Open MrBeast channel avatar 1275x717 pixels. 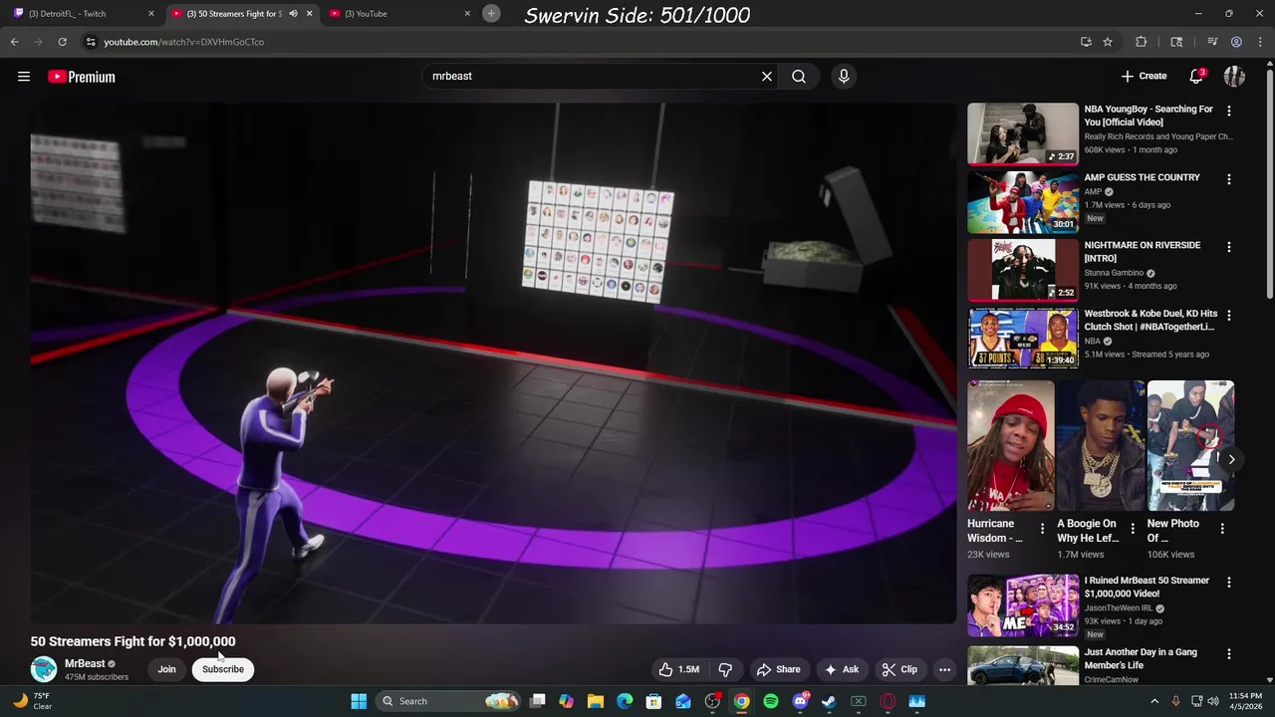tap(44, 669)
